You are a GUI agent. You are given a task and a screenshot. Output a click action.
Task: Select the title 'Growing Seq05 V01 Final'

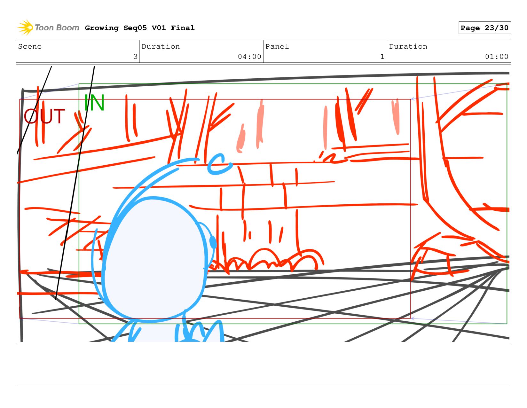click(140, 28)
